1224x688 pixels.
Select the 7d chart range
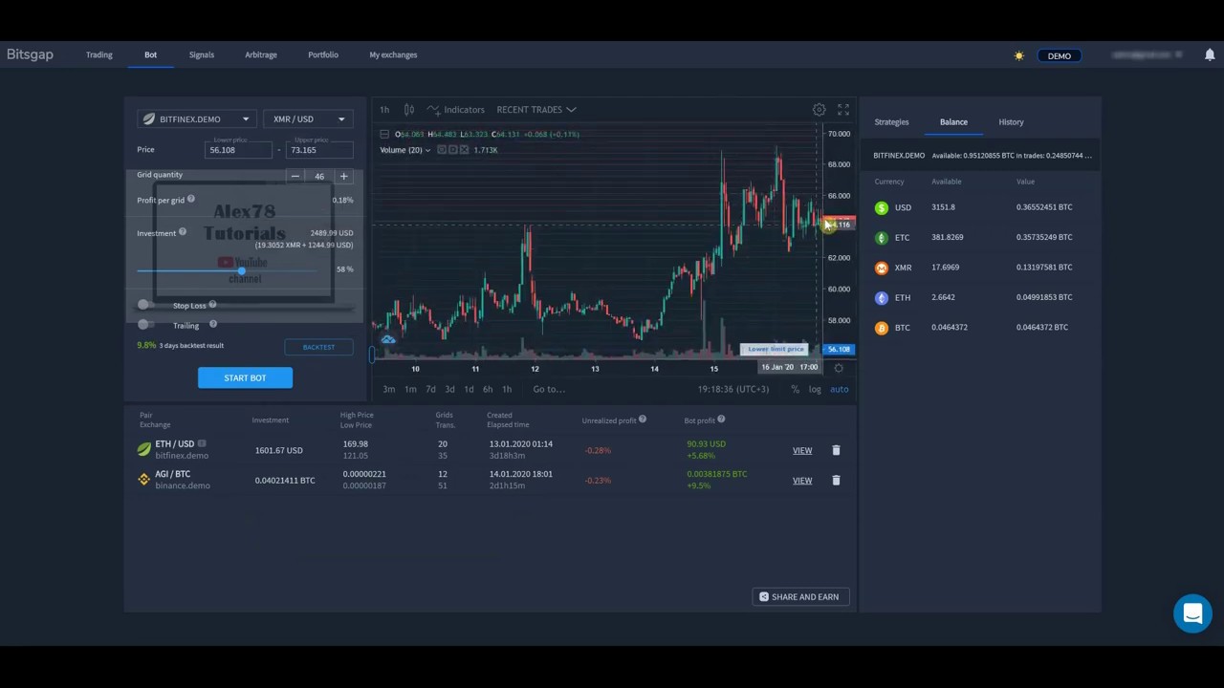430,389
